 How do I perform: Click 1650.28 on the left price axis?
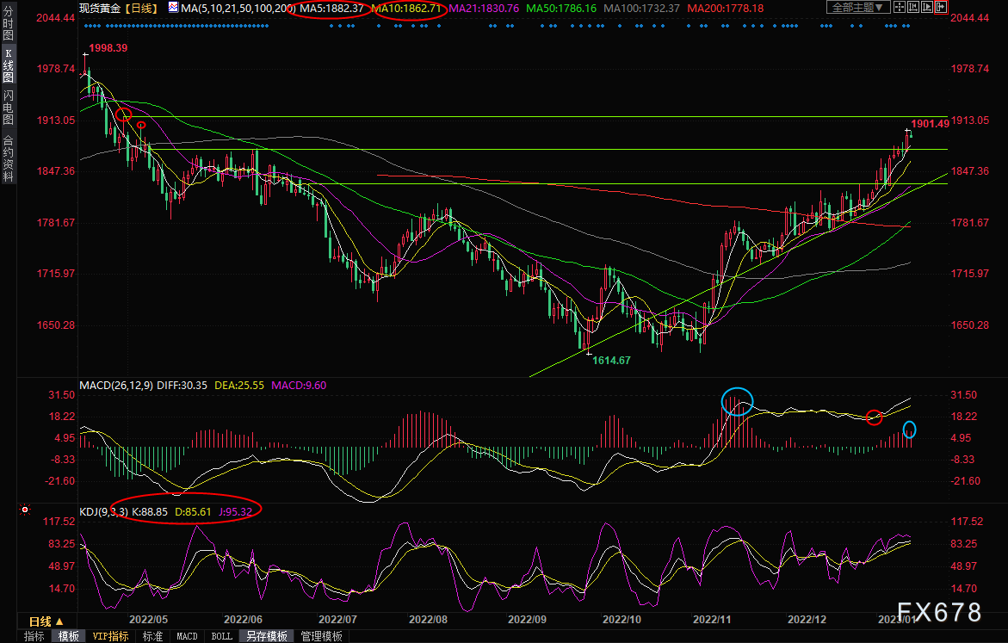click(x=55, y=325)
